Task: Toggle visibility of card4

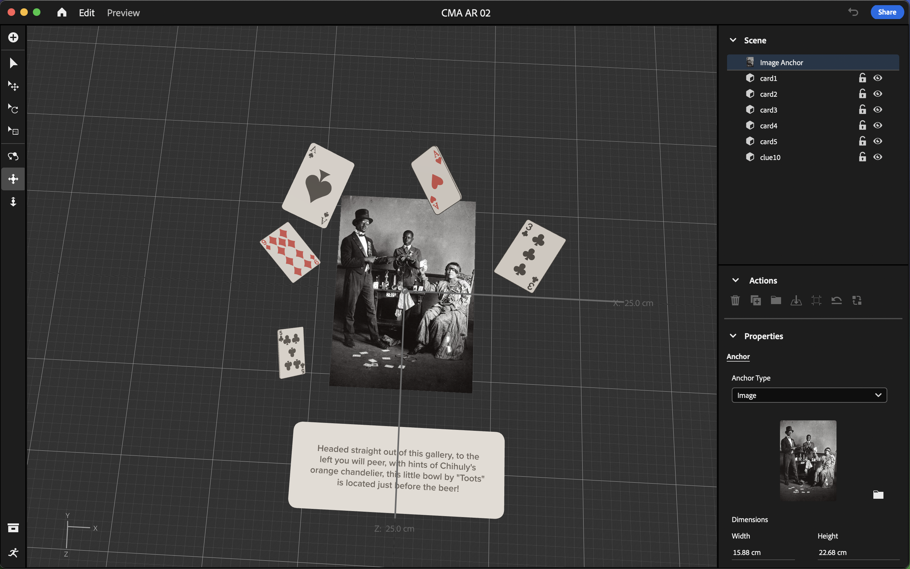Action: [x=878, y=125]
